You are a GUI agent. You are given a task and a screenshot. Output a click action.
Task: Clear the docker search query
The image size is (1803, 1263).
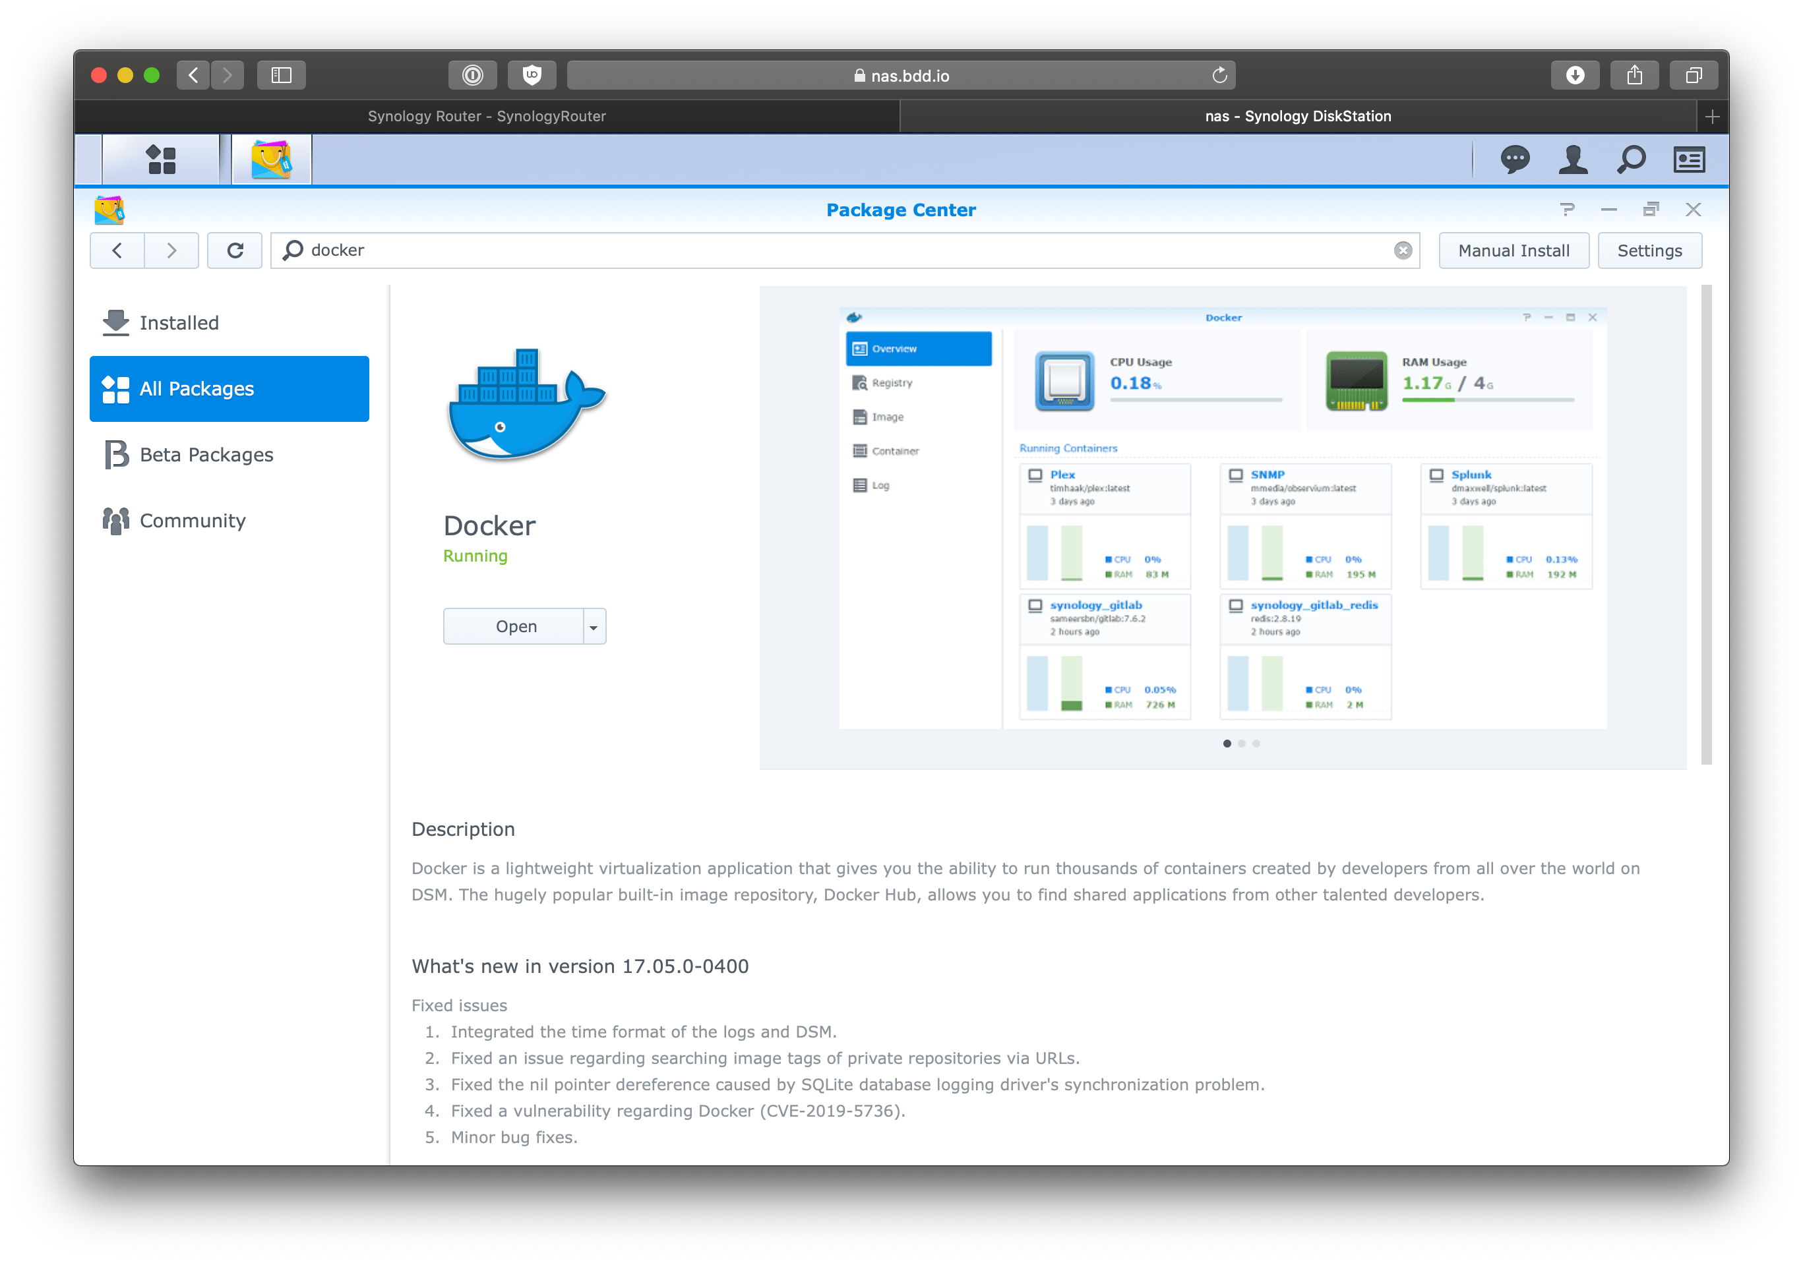(1403, 250)
